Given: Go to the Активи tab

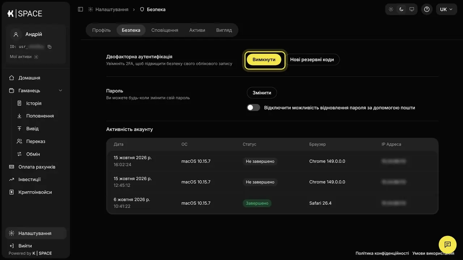Looking at the screenshot, I should point(197,30).
